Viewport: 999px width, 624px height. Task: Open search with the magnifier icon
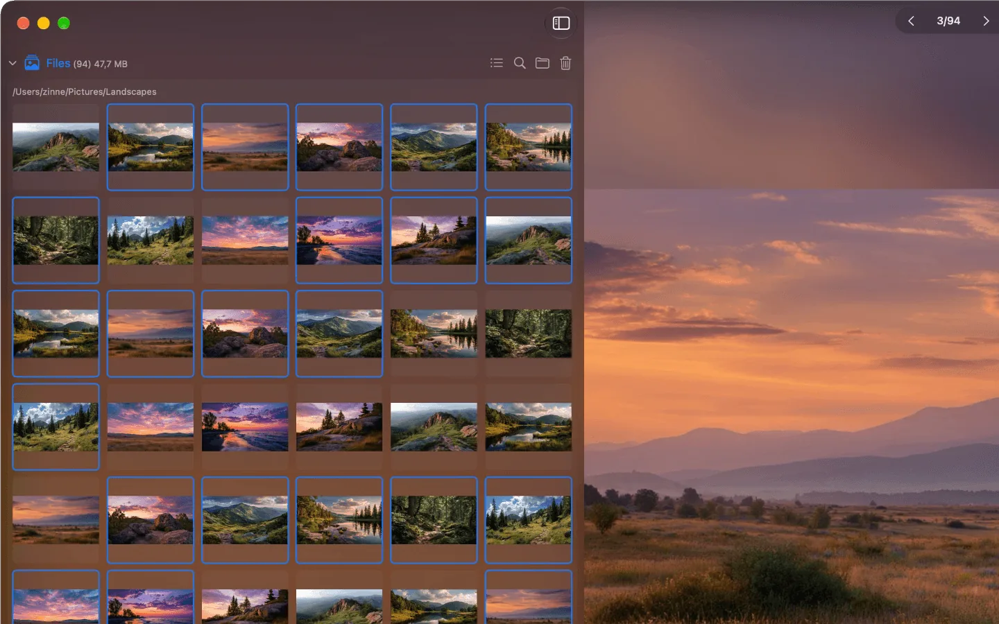pos(520,63)
